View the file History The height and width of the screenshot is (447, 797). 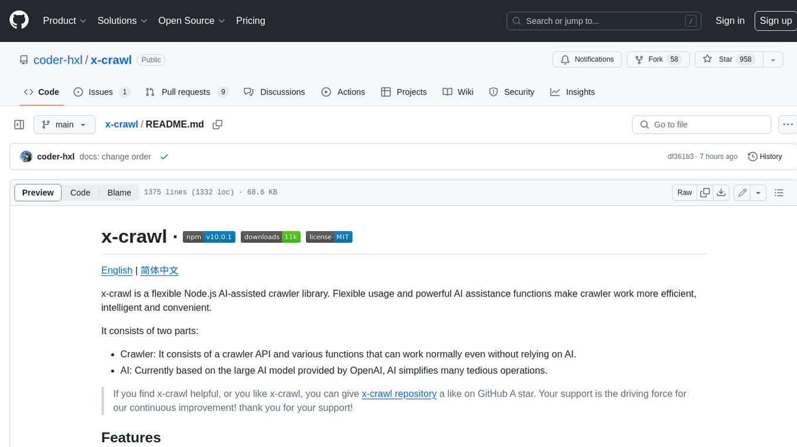tap(765, 157)
